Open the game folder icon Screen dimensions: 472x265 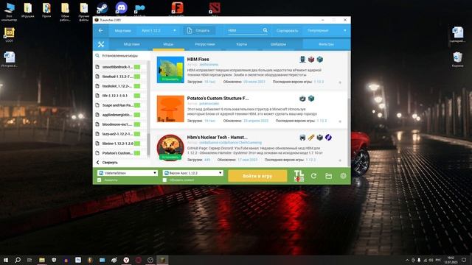click(328, 176)
